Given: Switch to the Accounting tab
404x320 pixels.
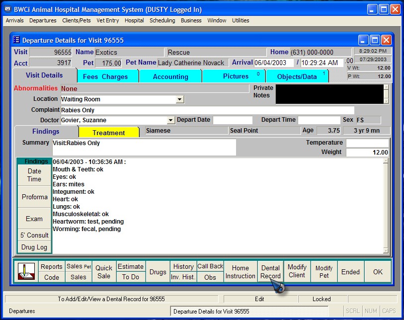Looking at the screenshot, I should (x=170, y=77).
